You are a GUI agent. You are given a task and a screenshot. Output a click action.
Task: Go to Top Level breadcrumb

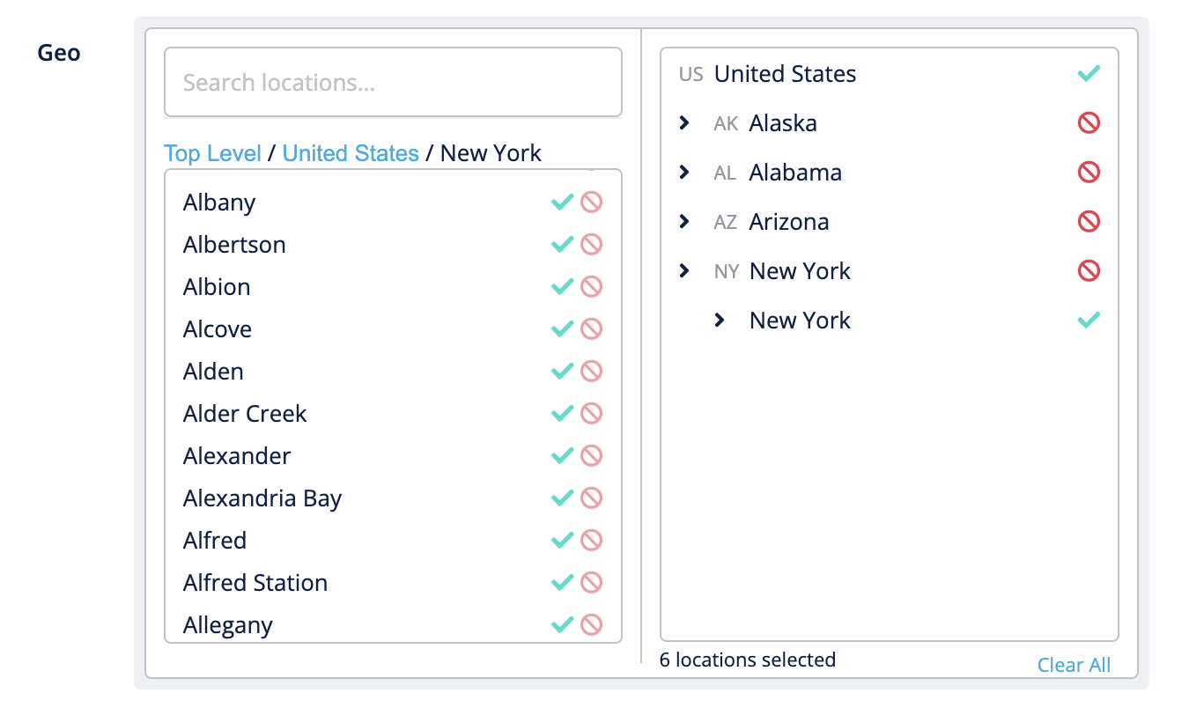point(212,153)
